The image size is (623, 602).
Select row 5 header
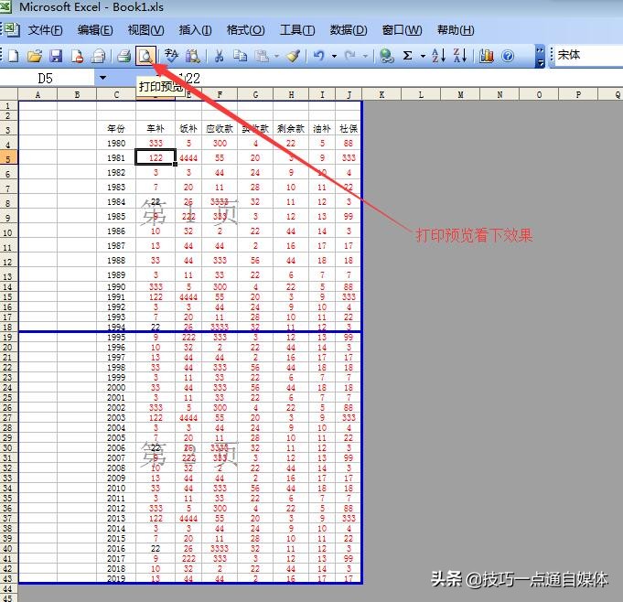click(x=9, y=157)
